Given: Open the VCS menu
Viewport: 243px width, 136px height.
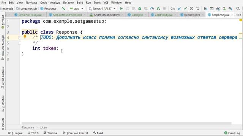Looking at the screenshot, I should click(x=106, y=3).
